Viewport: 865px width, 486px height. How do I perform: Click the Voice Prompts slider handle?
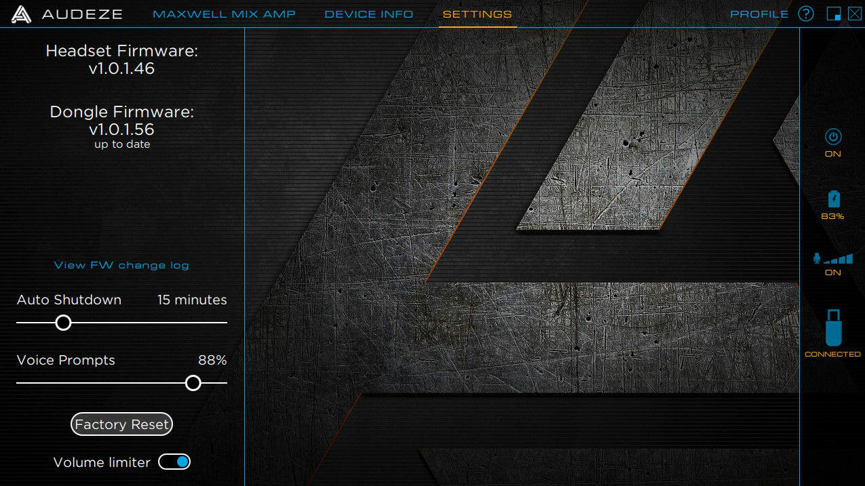point(193,383)
